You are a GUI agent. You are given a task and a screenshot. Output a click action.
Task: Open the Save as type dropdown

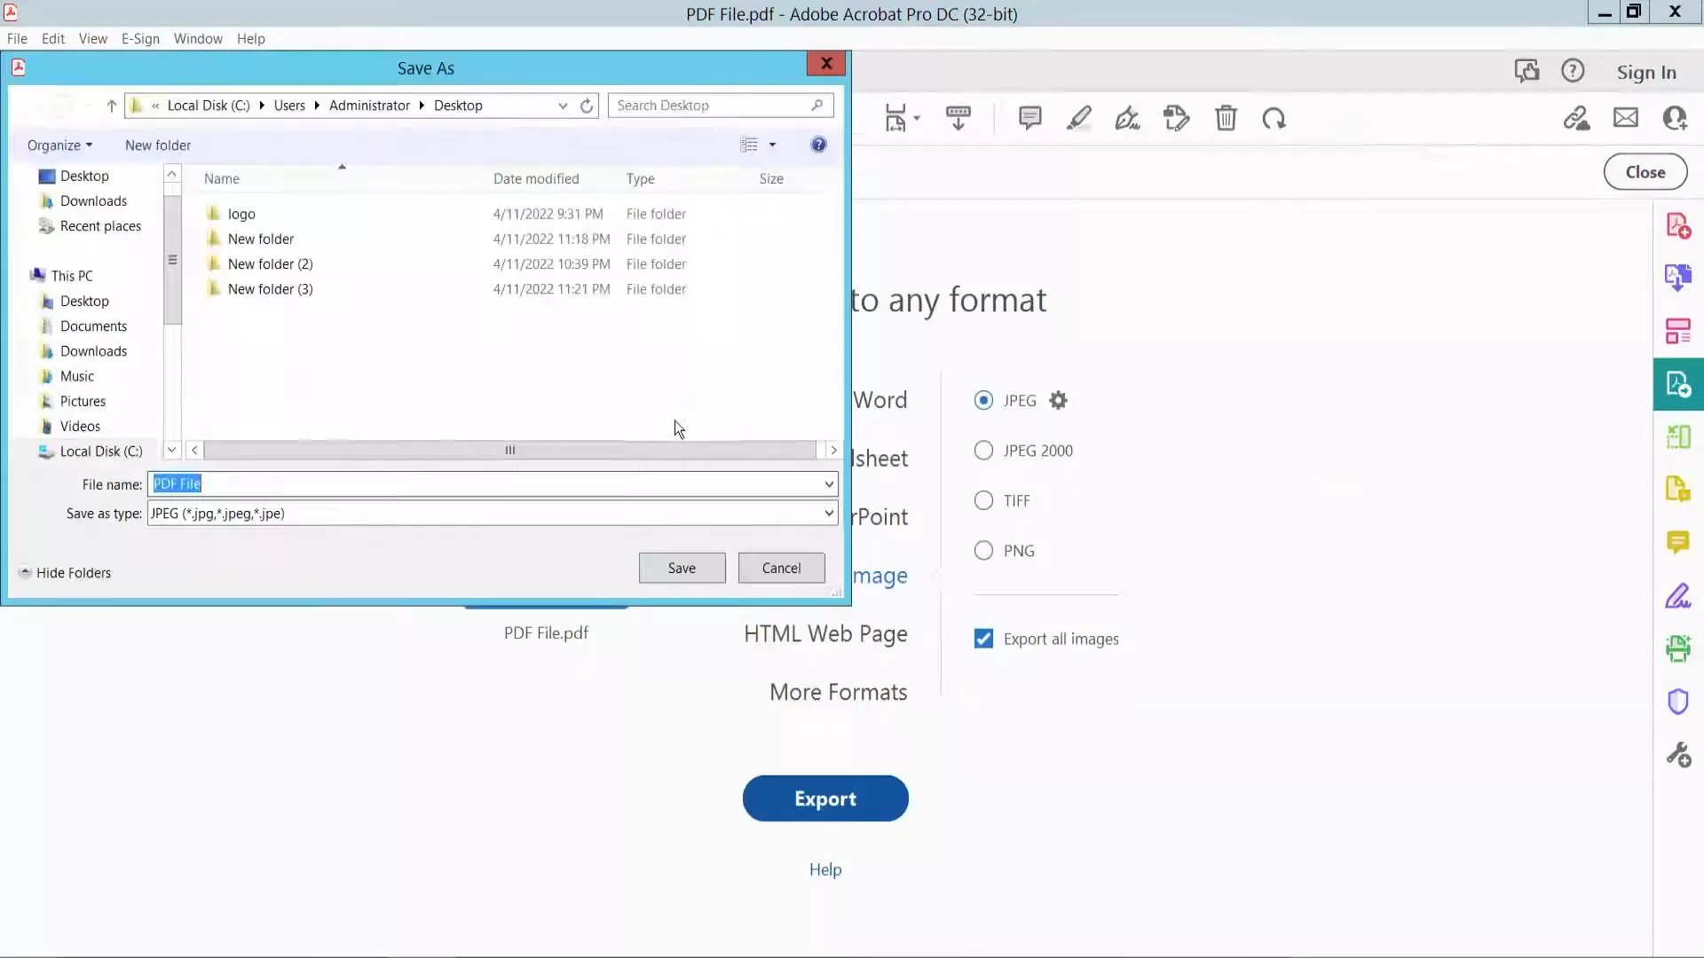point(828,514)
